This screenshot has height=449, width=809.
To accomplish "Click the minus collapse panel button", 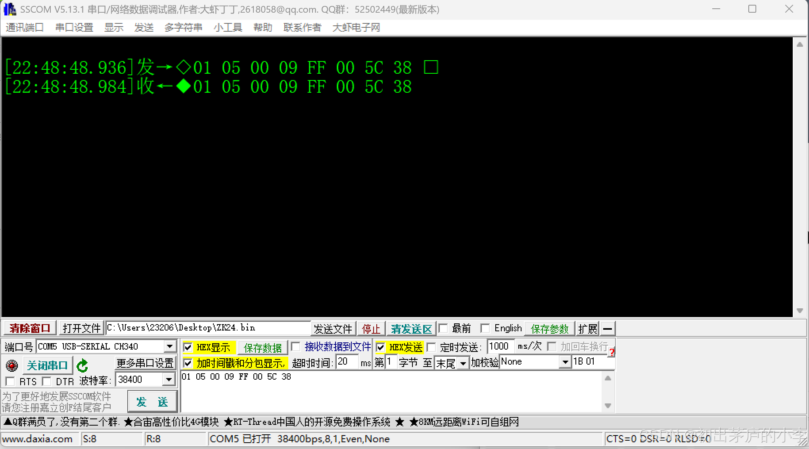I will point(608,329).
